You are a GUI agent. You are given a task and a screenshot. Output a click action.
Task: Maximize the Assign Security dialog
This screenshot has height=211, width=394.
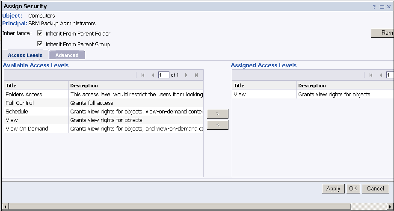click(x=382, y=7)
